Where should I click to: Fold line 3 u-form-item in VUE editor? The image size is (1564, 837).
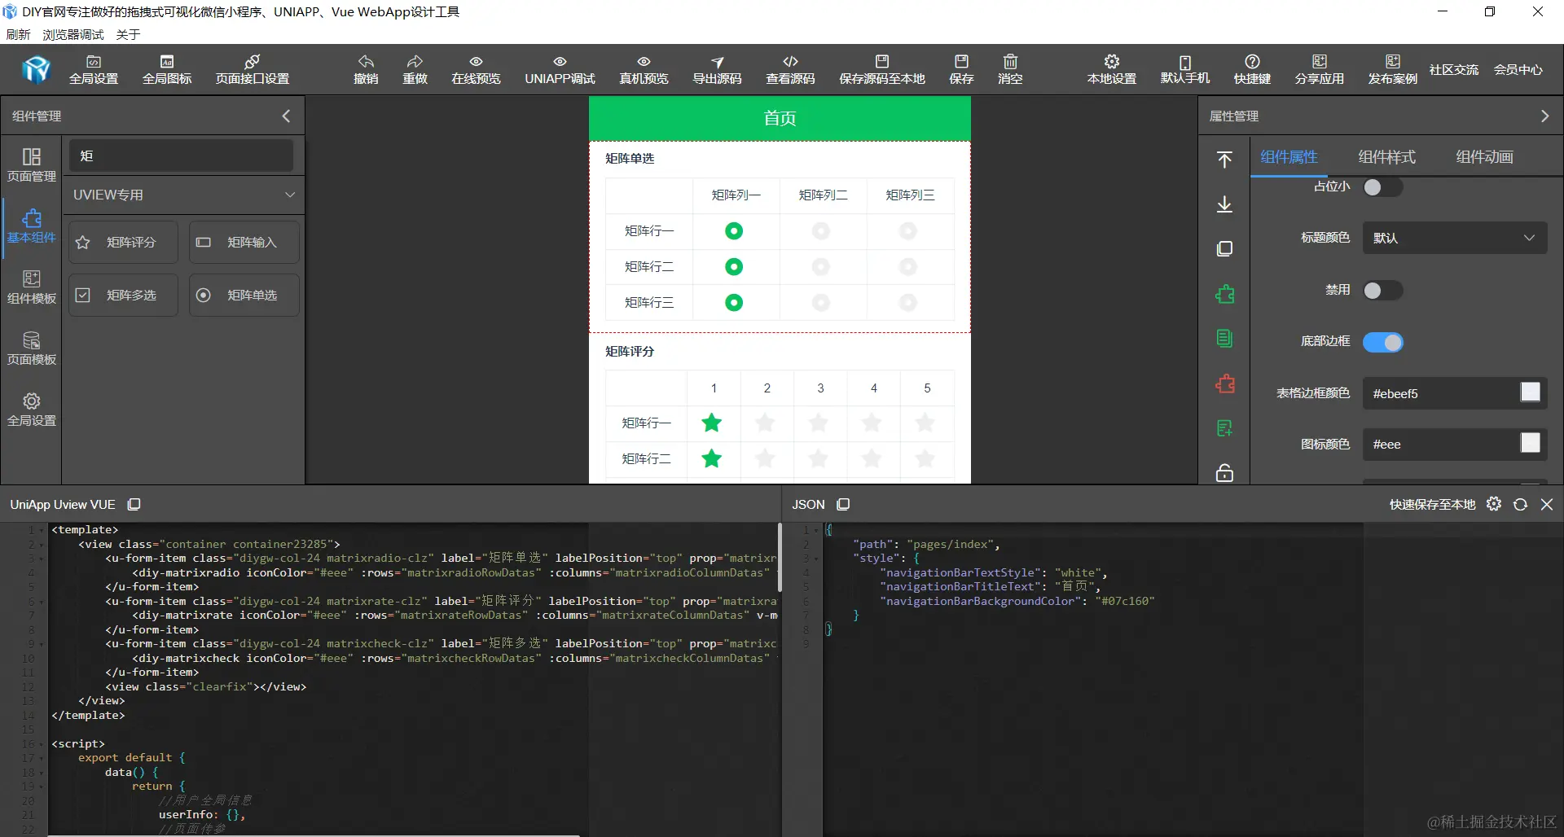(x=42, y=559)
